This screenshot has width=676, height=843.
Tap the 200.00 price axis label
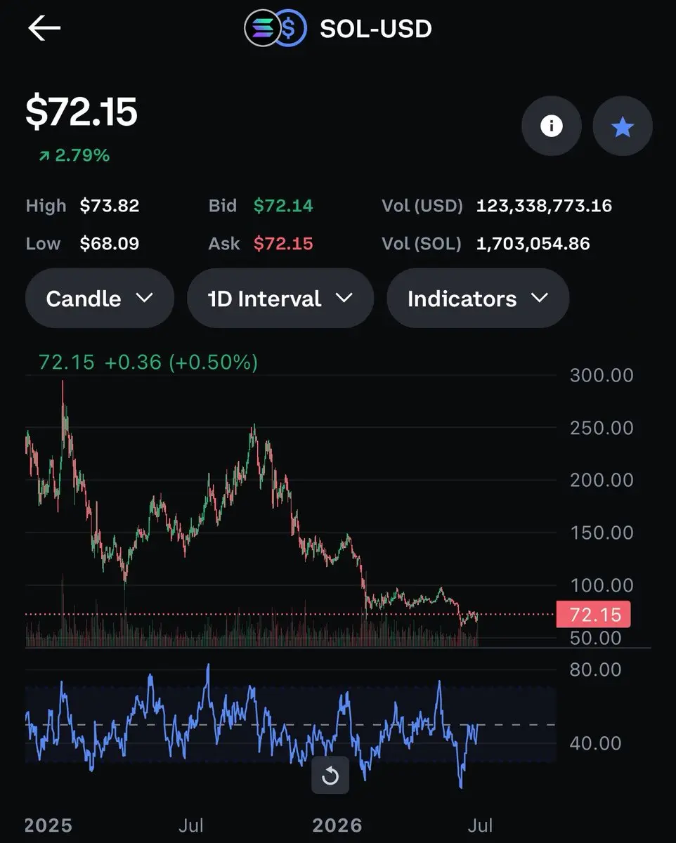point(602,481)
